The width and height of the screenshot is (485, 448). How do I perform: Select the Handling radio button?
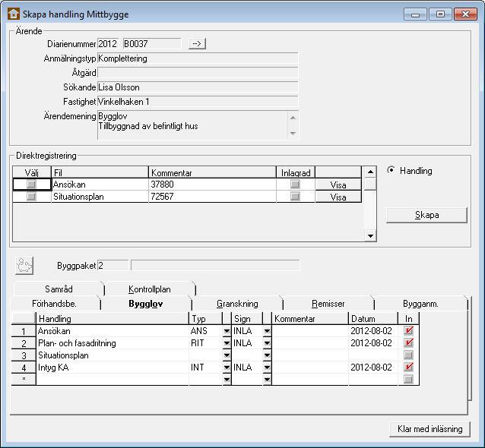(391, 170)
